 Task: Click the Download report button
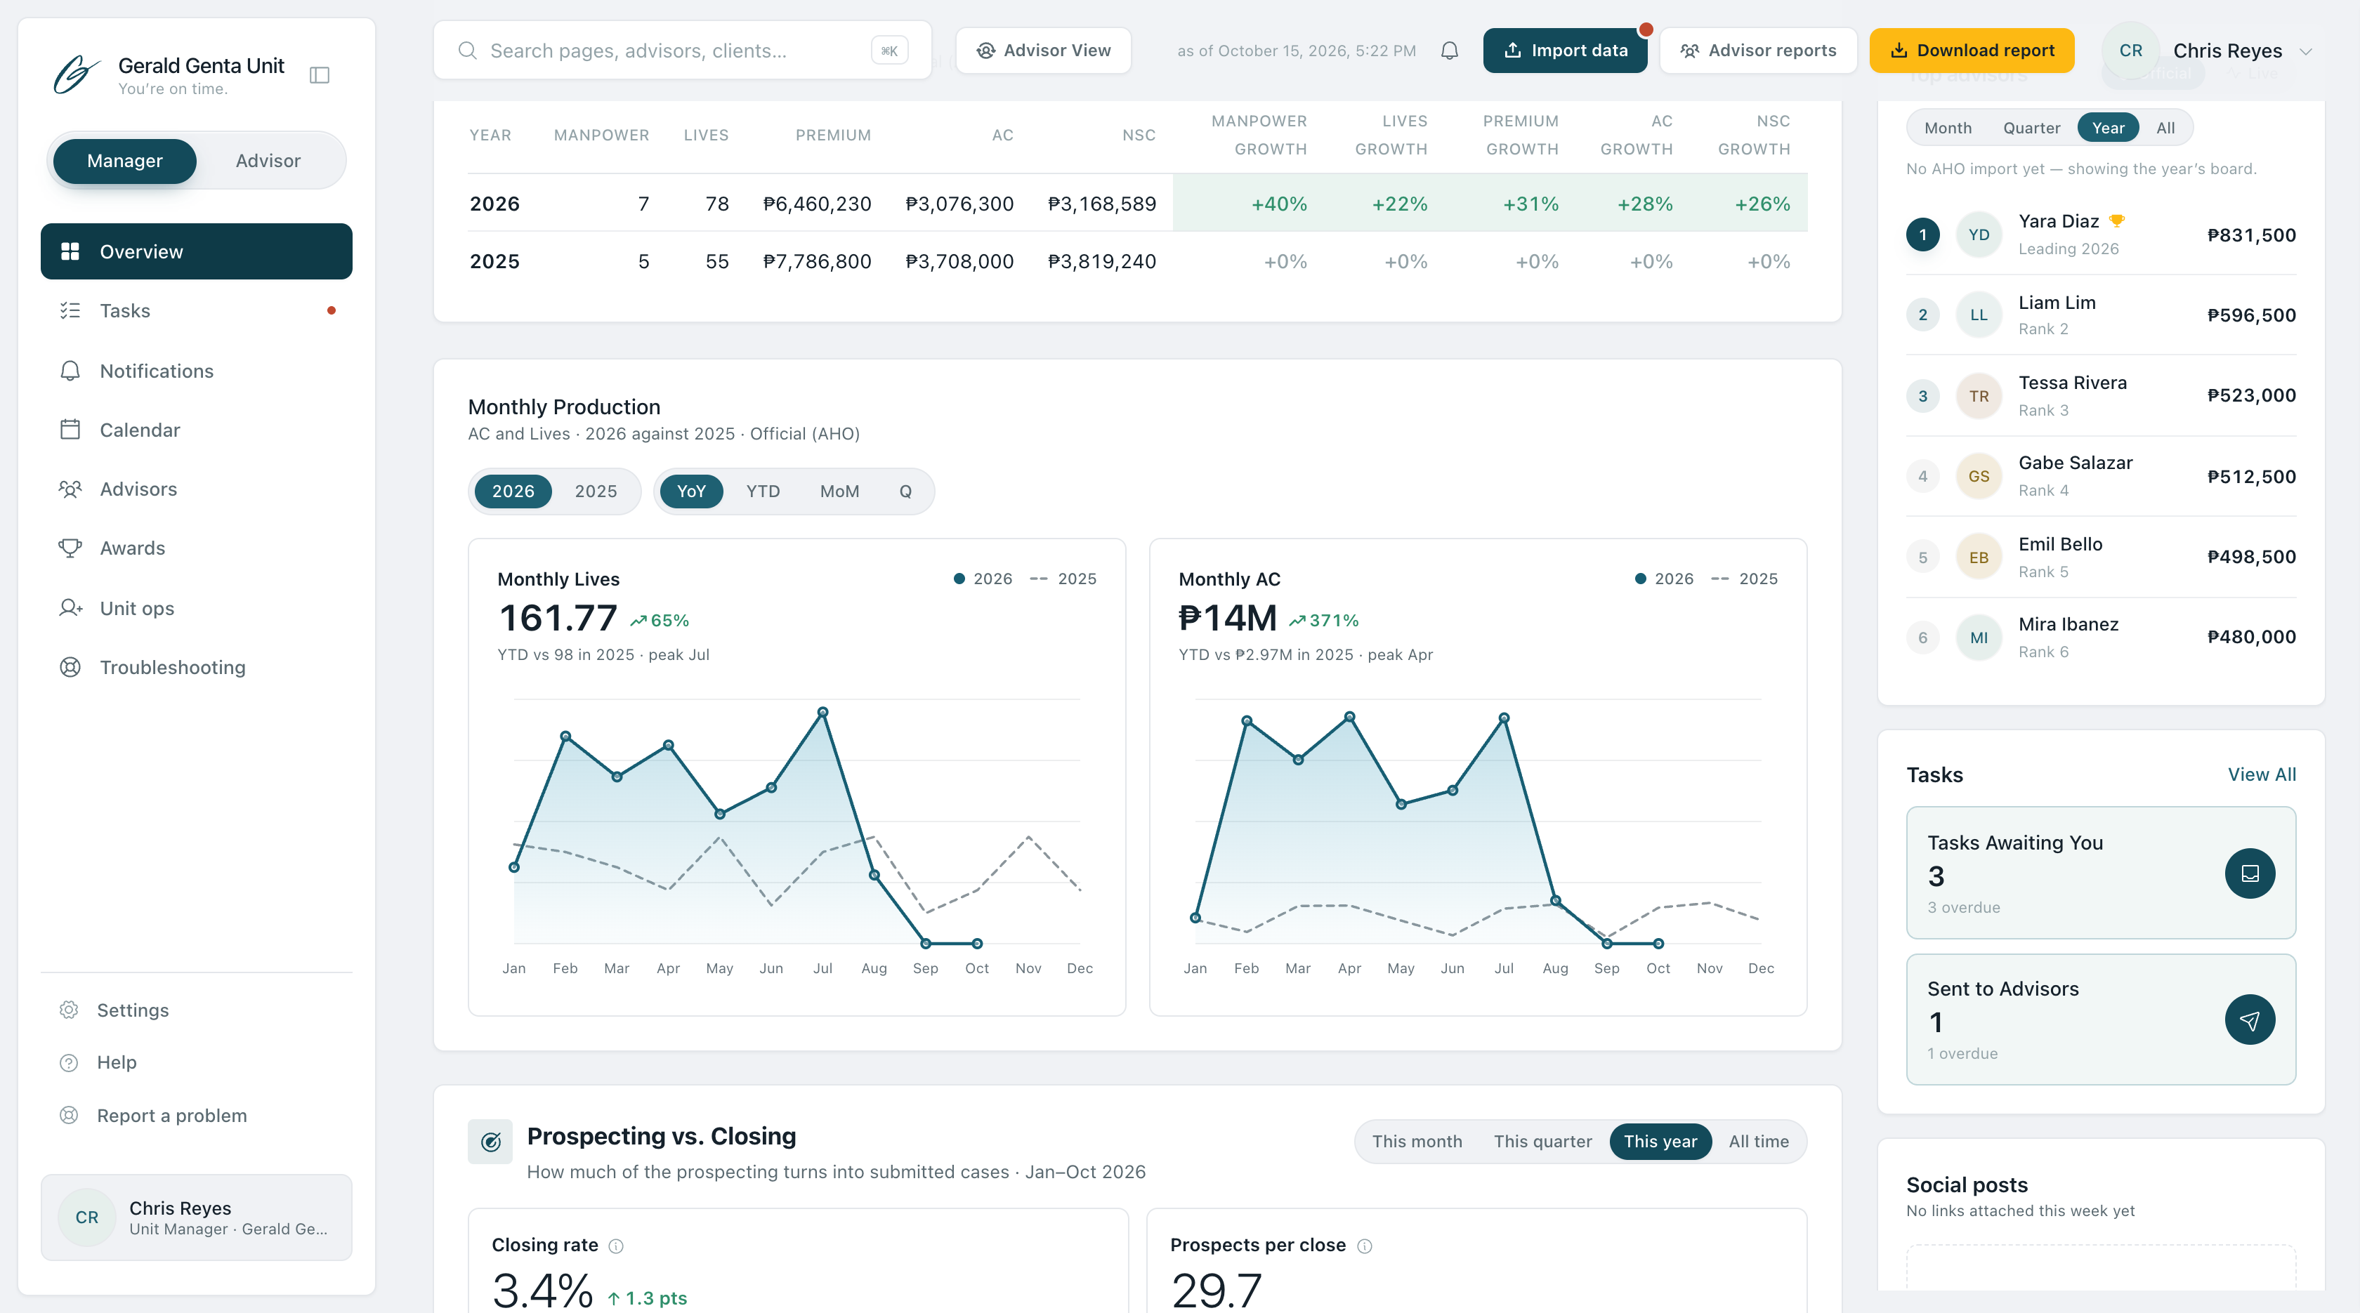[x=1972, y=51]
